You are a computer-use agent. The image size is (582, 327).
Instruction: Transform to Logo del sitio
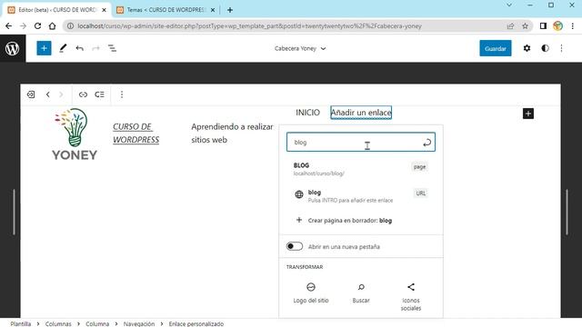tap(311, 293)
